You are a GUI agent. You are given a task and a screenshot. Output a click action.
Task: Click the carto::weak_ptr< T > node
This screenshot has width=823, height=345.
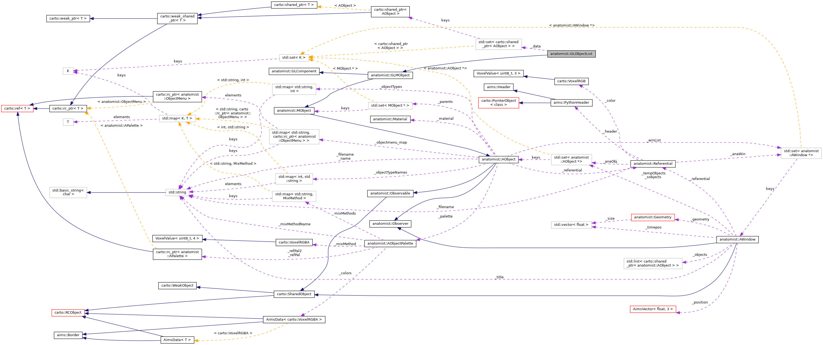68,18
